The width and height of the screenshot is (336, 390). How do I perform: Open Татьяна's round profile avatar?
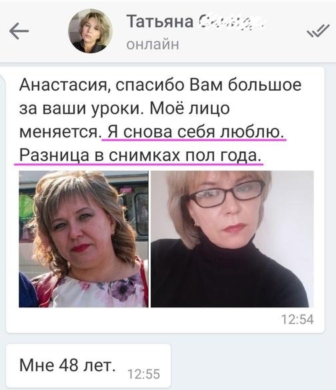click(x=90, y=31)
